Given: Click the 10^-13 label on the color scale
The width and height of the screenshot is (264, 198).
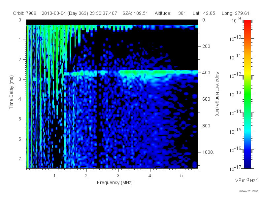Looking at the screenshot, I should [x=236, y=94].
